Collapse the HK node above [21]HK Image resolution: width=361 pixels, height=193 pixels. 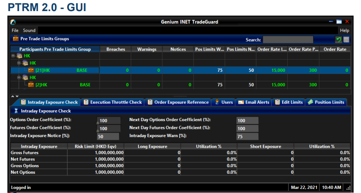tap(19, 63)
